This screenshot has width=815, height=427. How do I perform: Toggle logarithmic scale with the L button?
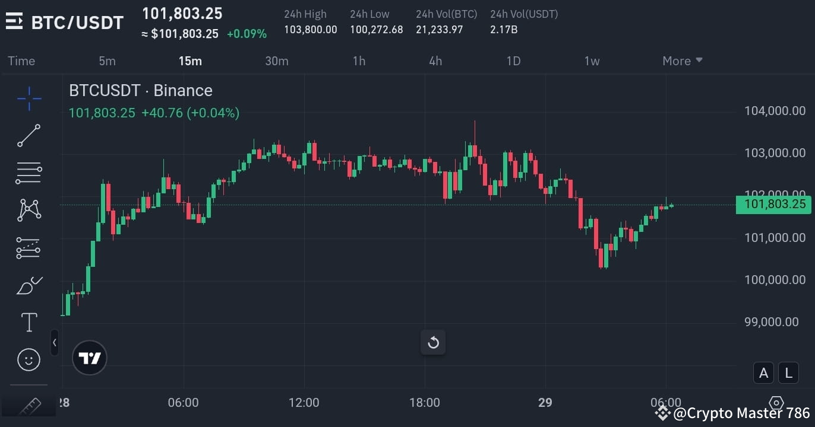pyautogui.click(x=788, y=372)
